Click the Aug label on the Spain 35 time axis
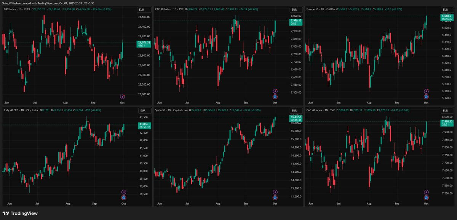The height and width of the screenshot is (220, 457). tap(218, 204)
